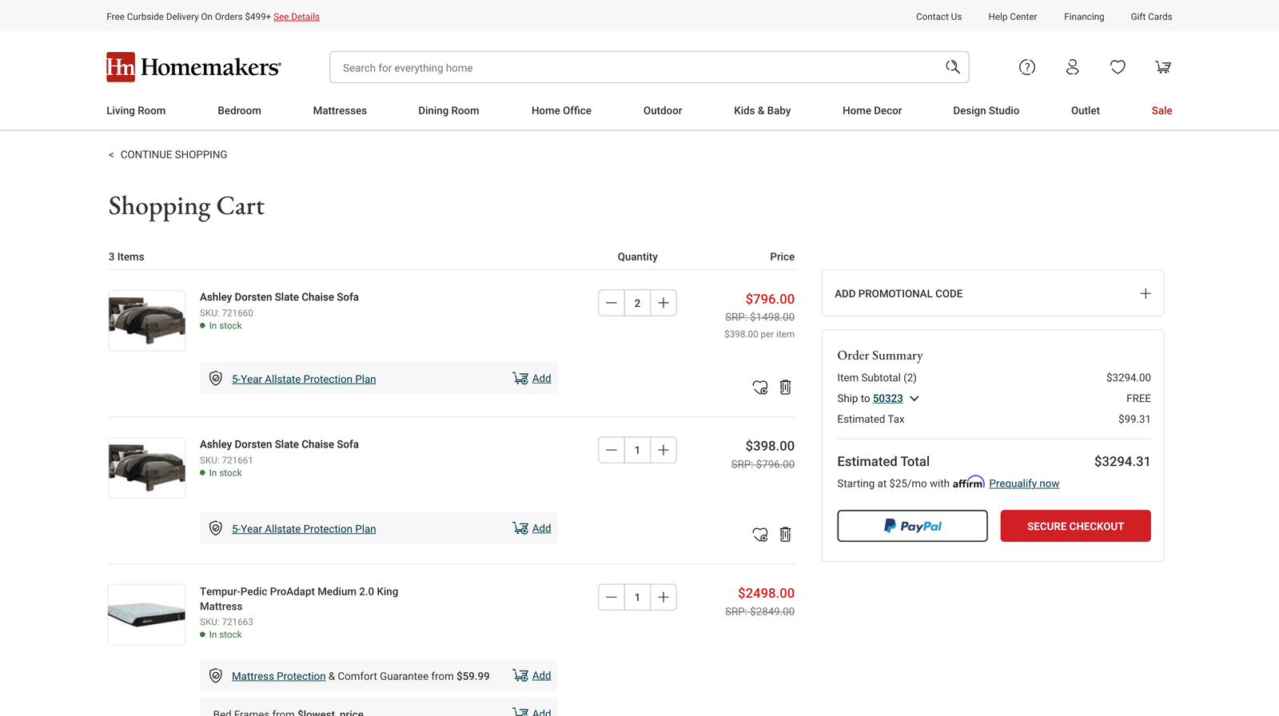This screenshot has height=716, width=1279.
Task: Click Secure Checkout button
Action: coord(1075,526)
